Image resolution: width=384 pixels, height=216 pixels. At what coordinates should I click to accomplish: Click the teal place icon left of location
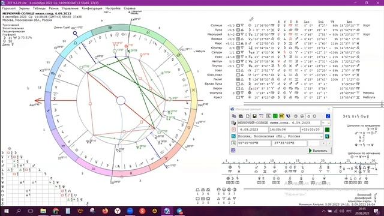click(233, 136)
